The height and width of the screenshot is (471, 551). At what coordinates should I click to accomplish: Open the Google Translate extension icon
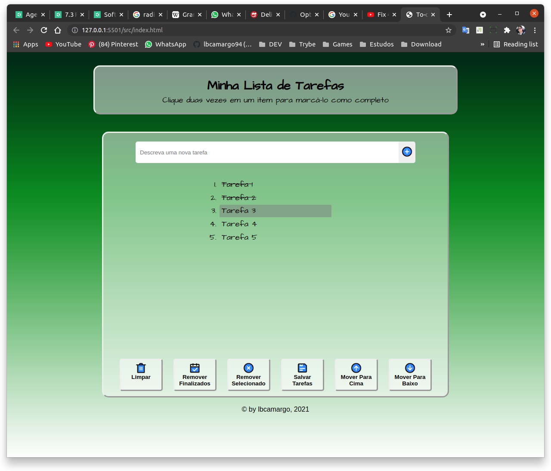(465, 30)
